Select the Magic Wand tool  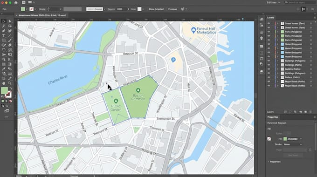(x=4, y=26)
